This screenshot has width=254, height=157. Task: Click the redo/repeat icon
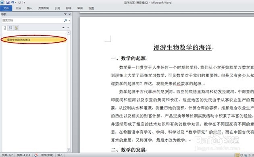20,2
